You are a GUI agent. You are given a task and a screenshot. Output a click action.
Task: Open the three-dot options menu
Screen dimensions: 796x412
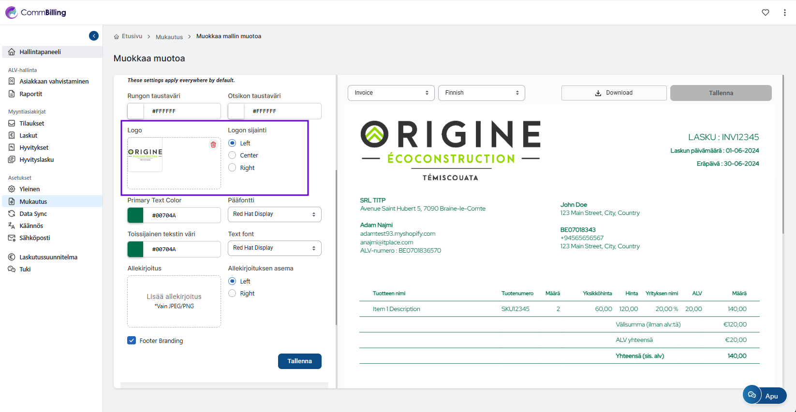tap(784, 13)
